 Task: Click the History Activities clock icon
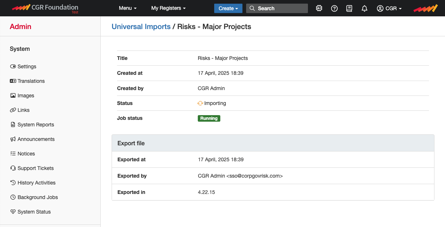pyautogui.click(x=13, y=183)
